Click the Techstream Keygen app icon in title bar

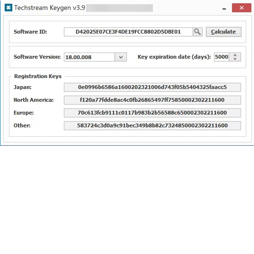(x=8, y=8)
